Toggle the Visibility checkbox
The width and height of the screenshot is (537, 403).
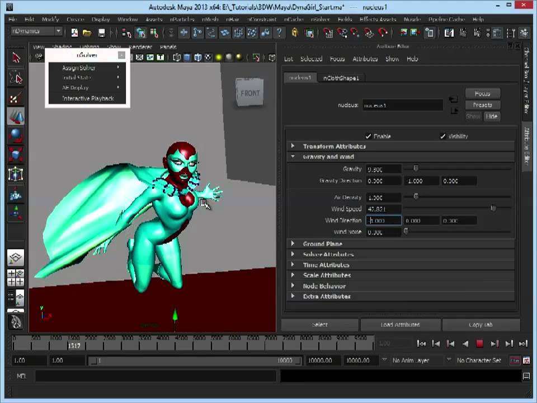pos(443,136)
